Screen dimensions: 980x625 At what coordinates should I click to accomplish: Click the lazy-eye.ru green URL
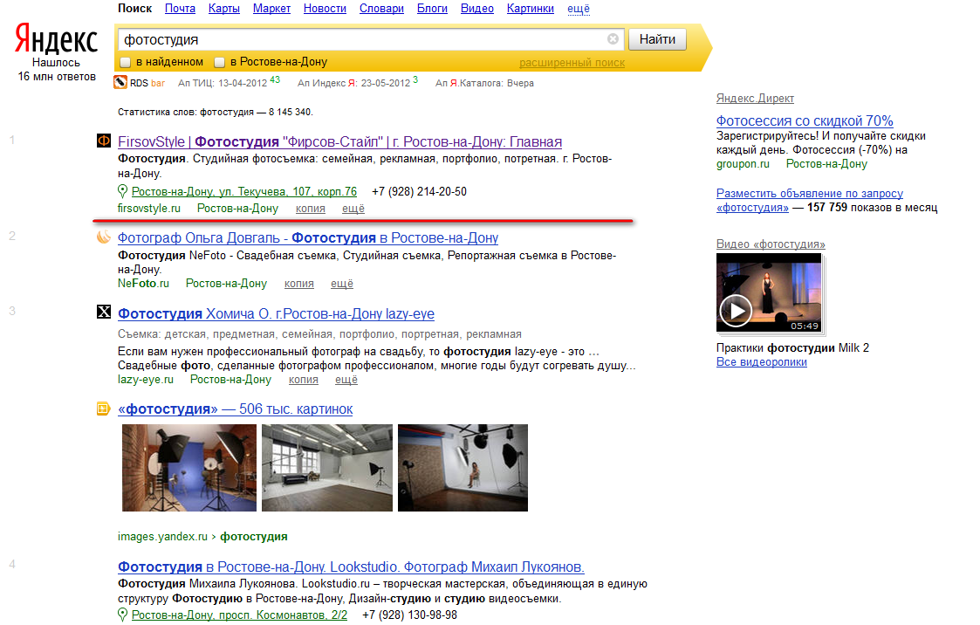click(146, 380)
